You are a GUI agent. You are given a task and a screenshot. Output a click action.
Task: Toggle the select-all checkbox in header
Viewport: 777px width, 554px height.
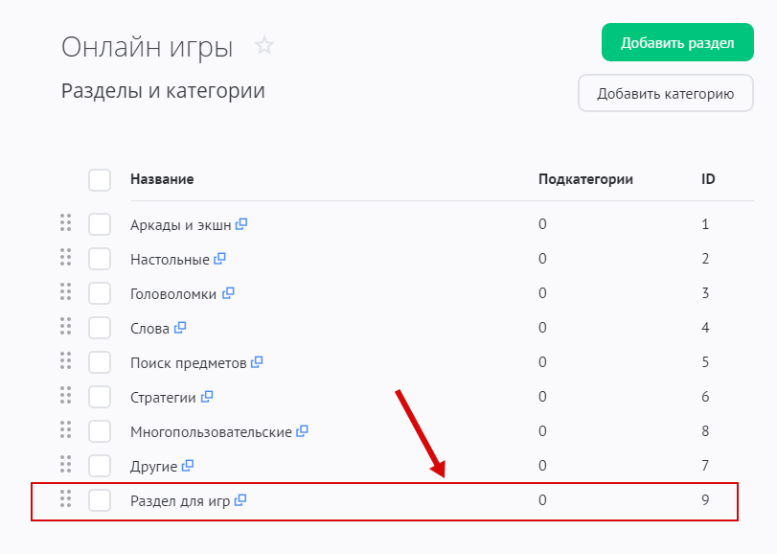100,179
